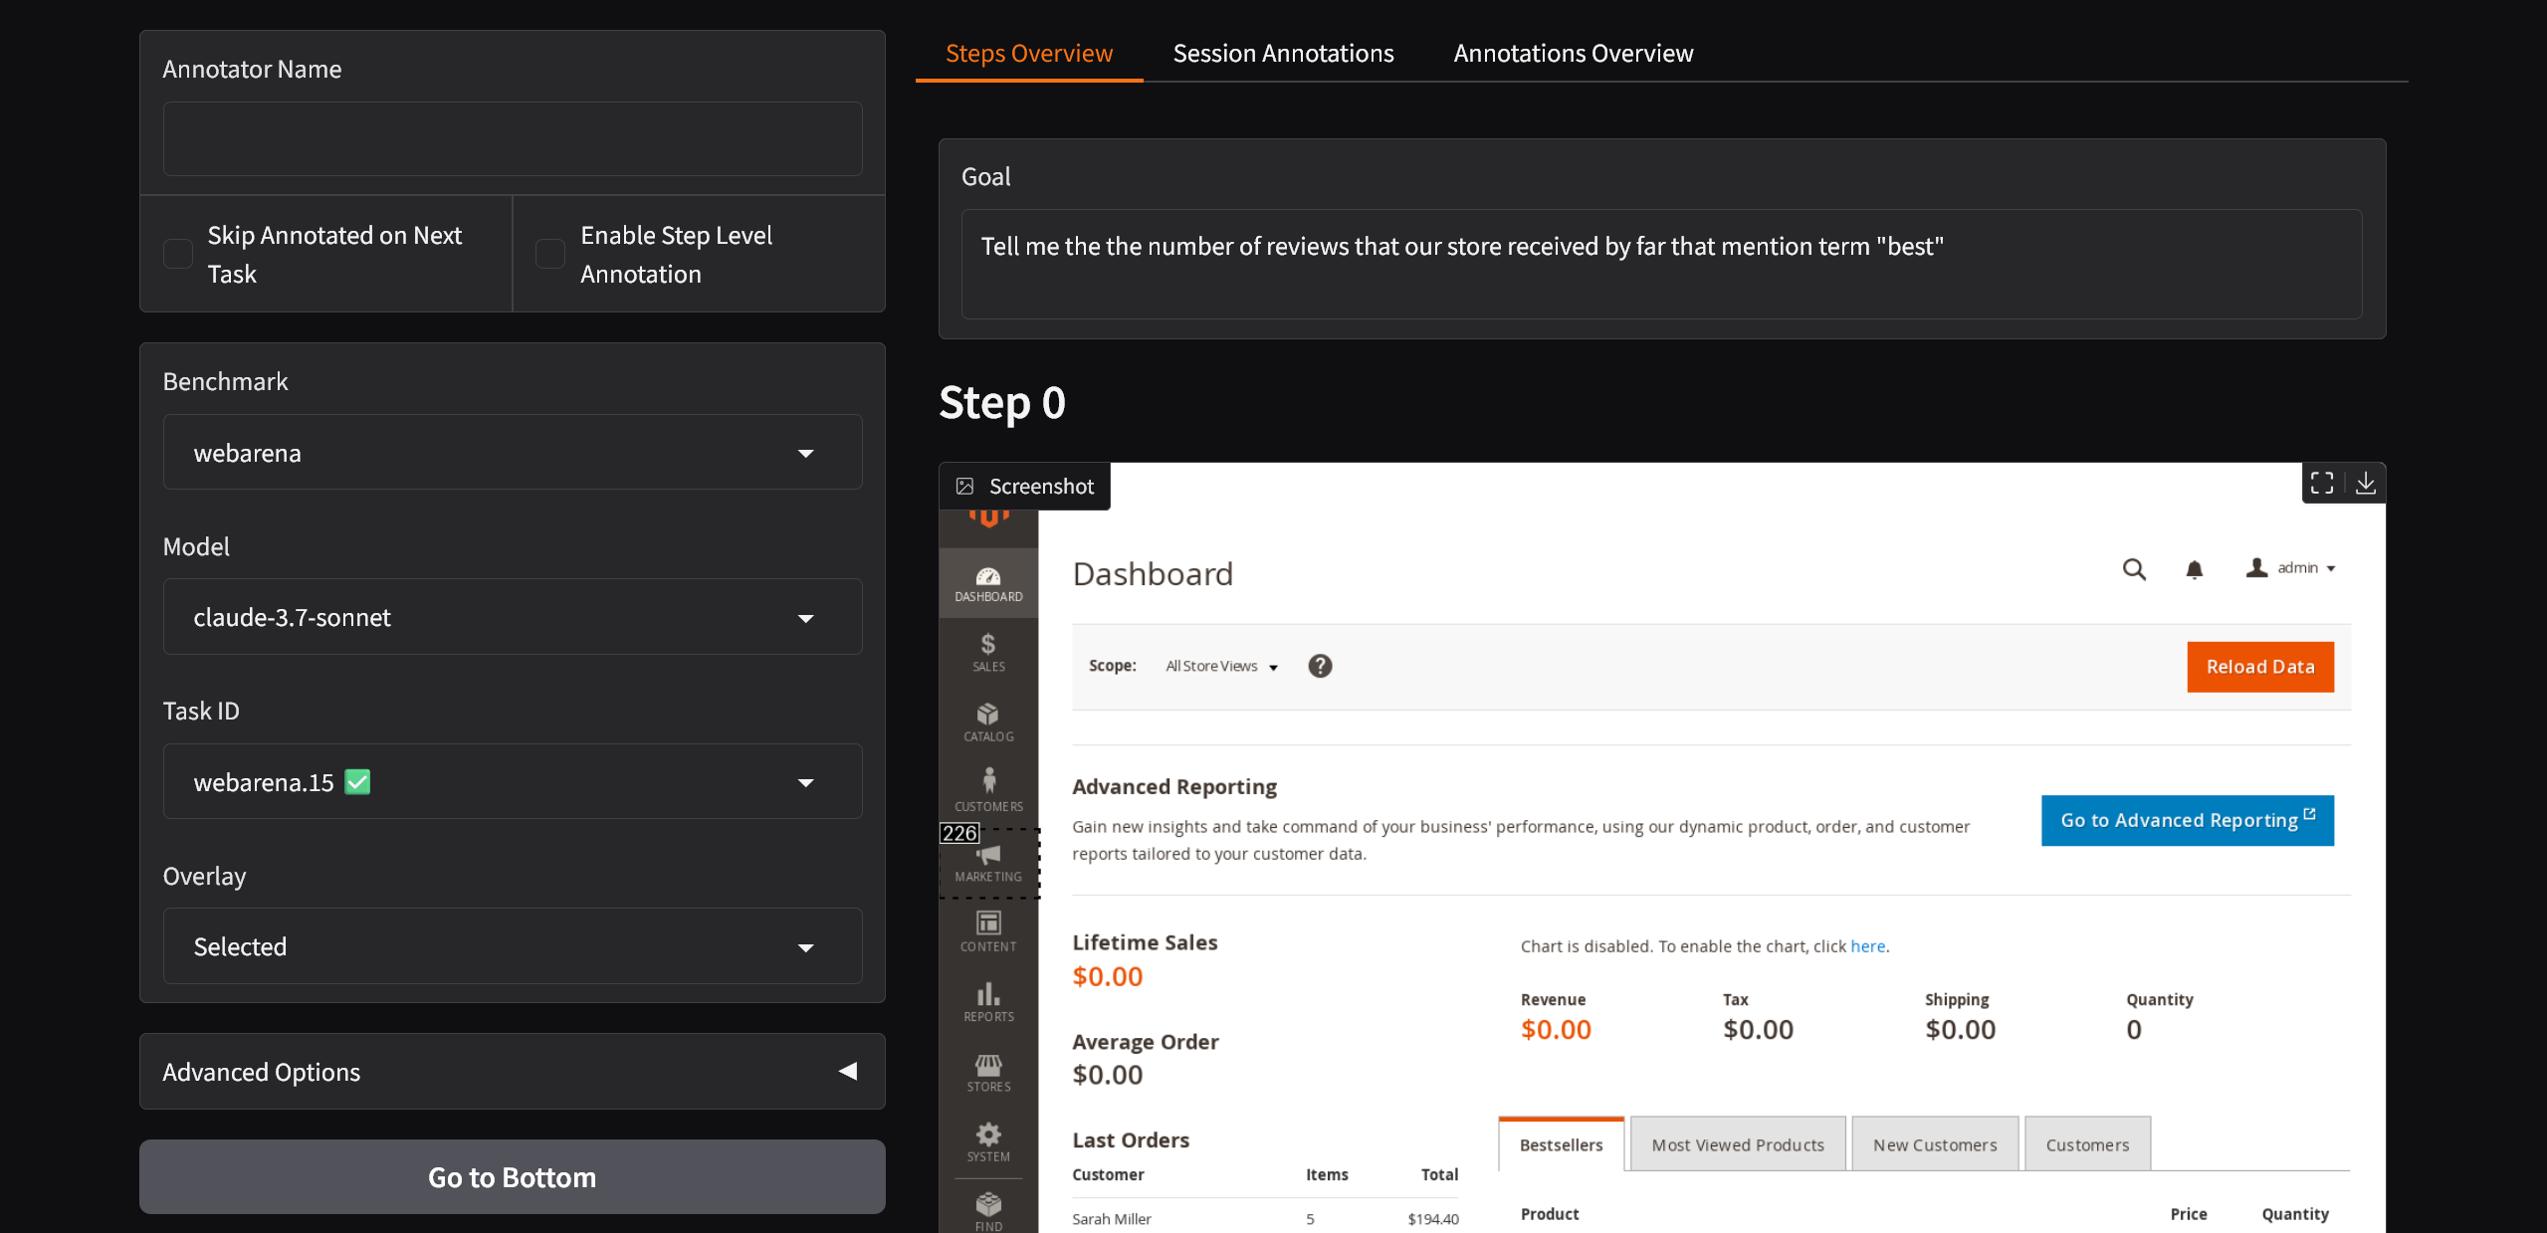Click the download screenshot icon
Viewport: 2547px width, 1233px height.
pyautogui.click(x=2366, y=484)
